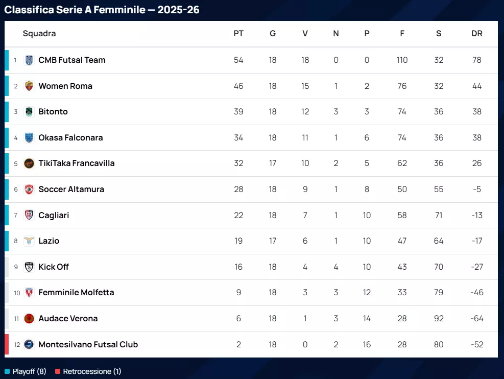Click the G column header

click(273, 34)
